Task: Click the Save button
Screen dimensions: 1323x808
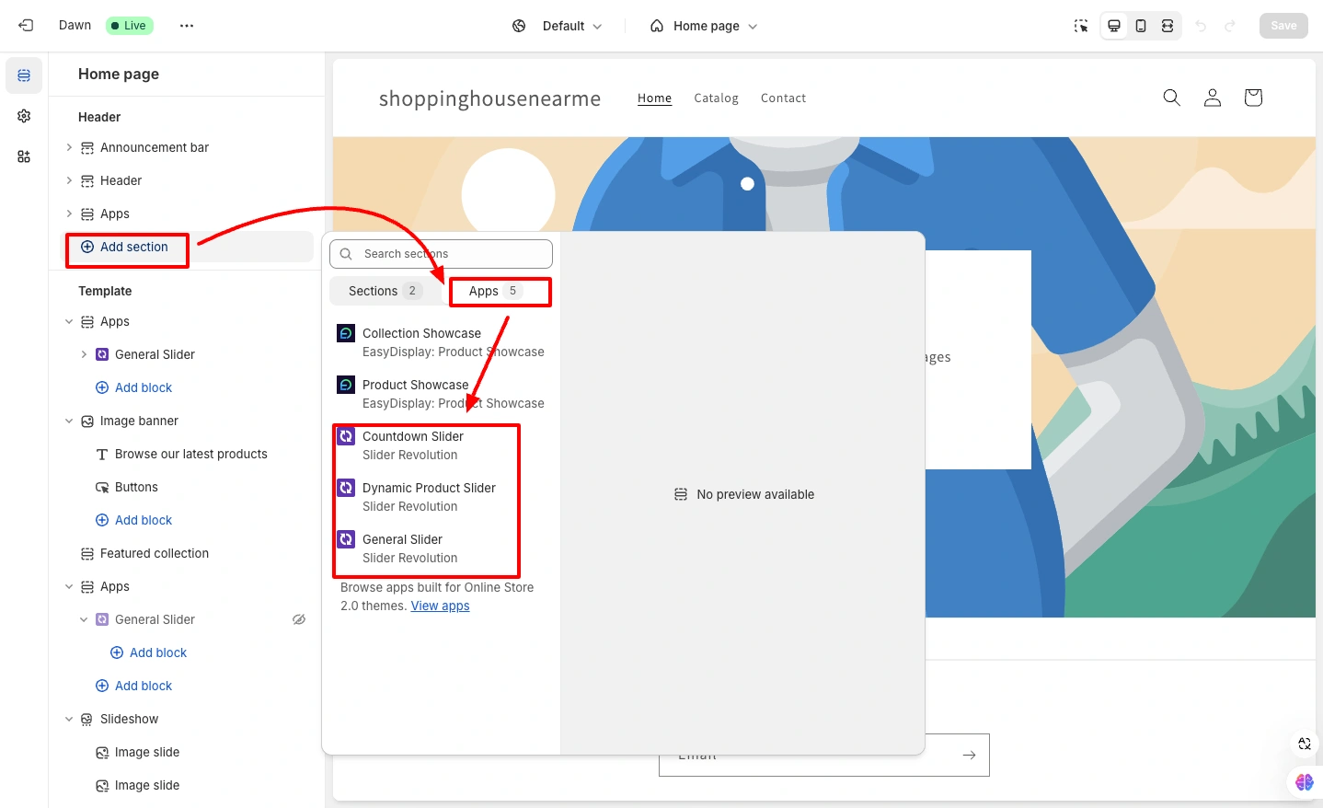Action: (1283, 26)
